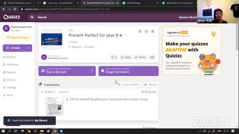Click the Edit button
This screenshot has height=134, width=239.
(x=152, y=57)
